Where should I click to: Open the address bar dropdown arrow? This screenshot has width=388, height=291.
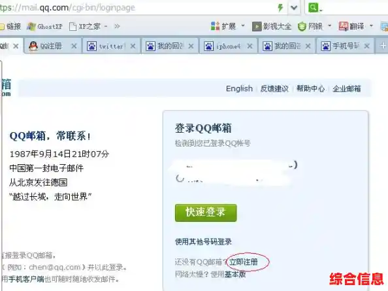[x=294, y=8]
